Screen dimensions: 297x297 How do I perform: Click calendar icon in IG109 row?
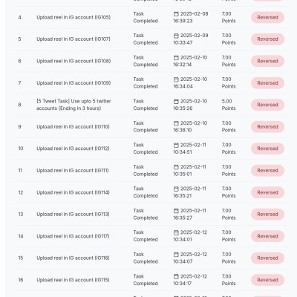click(x=176, y=79)
